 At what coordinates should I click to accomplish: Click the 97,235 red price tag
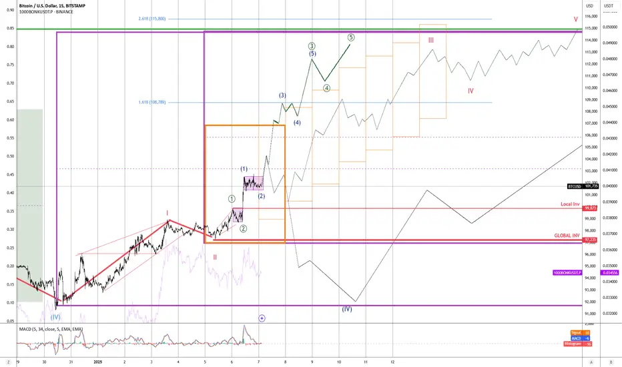tap(590, 240)
